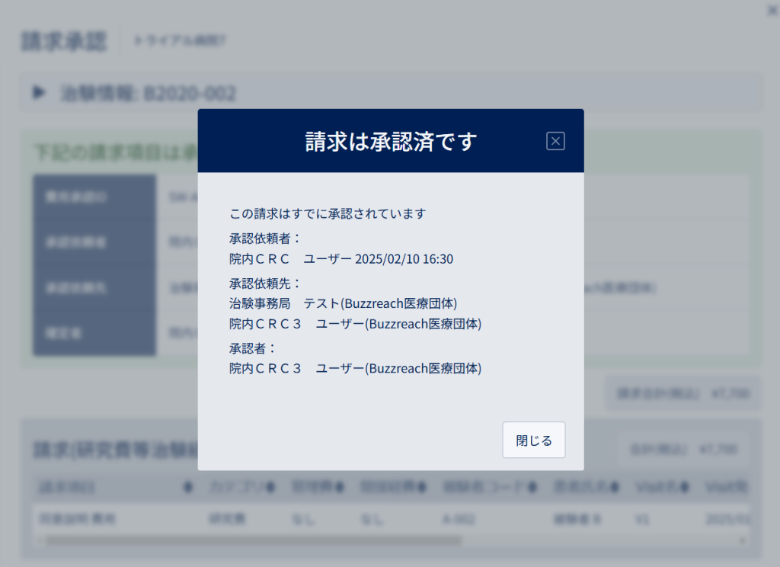This screenshot has height=567, width=780.
Task: Sort by the Visit名 column icon
Action: pyautogui.click(x=685, y=487)
